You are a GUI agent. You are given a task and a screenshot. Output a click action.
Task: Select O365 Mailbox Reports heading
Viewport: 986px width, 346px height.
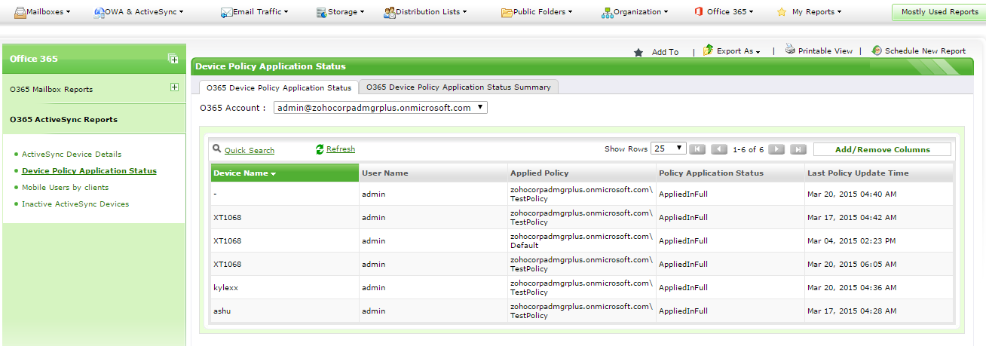pyautogui.click(x=51, y=89)
